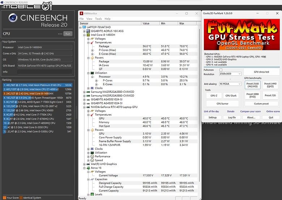Viewport: 282px width, 200px height.
Task: Click the CPU Clocks icon
Action: 92,88
